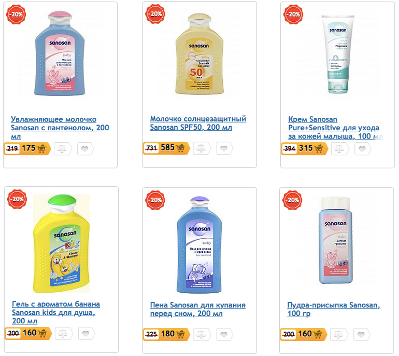Viewport: 399px width, 356px height.
Task: Compare the panthenol moisturizing milk
Action: pos(63,148)
